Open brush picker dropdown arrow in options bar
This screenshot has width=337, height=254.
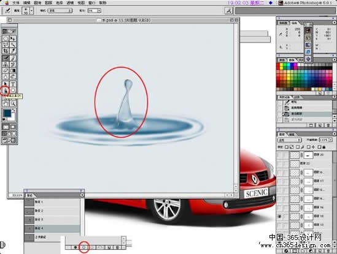coord(32,10)
